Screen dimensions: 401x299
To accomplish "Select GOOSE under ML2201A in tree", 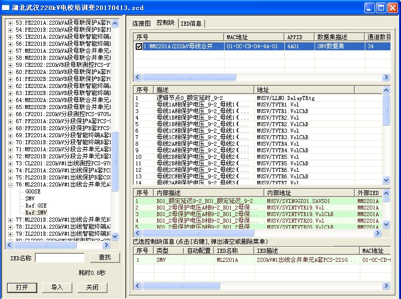I will point(33,191).
